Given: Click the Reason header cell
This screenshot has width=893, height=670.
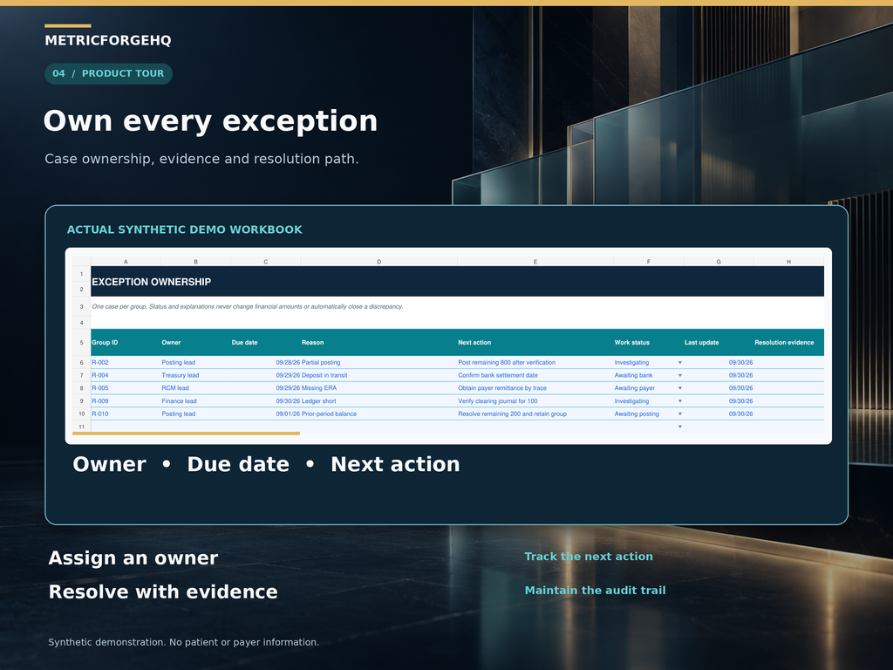Looking at the screenshot, I should point(378,342).
